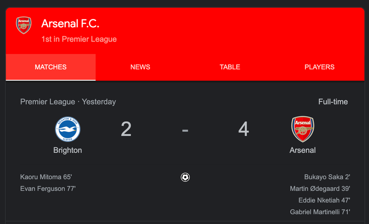Image resolution: width=369 pixels, height=224 pixels.
Task: Click the Arsenal crest in the header
Action: [24, 25]
